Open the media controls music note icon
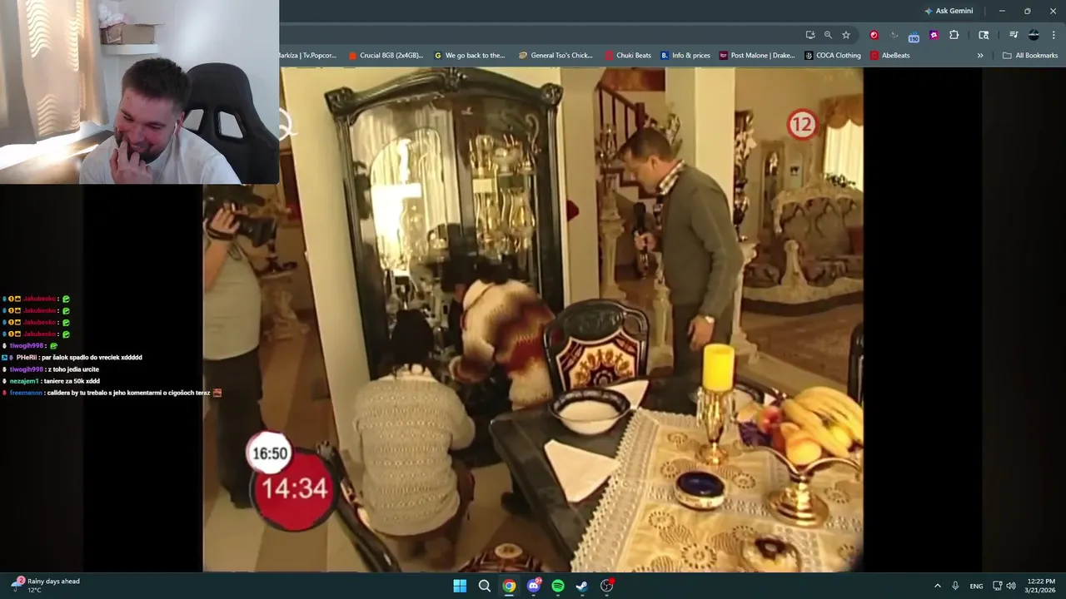Image resolution: width=1066 pixels, height=599 pixels. pyautogui.click(x=1014, y=35)
